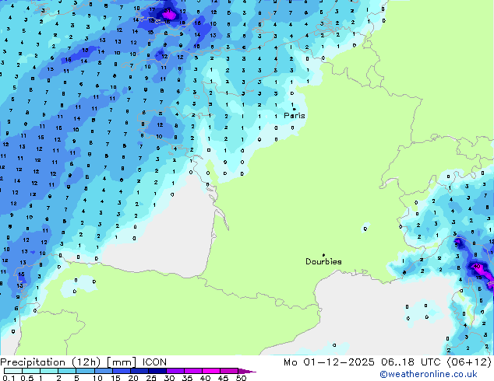Screen dimensions: 494x381
Task: Click the Mo 01-12-2025 06..18 UTC date text
Action: point(362,362)
